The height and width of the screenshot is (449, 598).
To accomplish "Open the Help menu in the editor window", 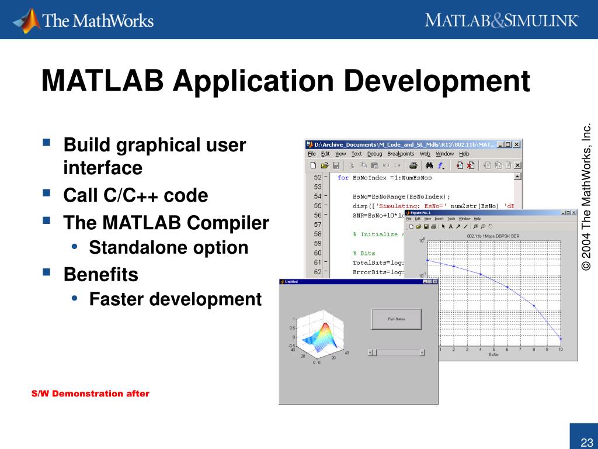I will coord(464,154).
